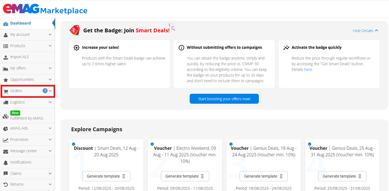The image size is (389, 191).
Task: Click the Promotion line graph icon
Action: pos(6,140)
